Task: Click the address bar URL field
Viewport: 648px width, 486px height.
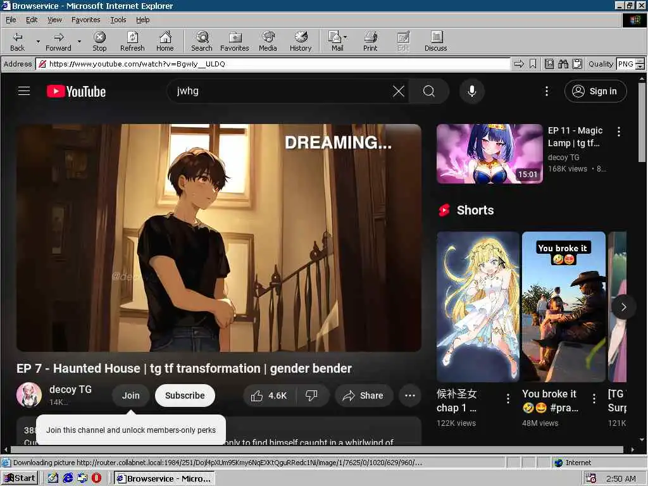Action: (x=273, y=64)
